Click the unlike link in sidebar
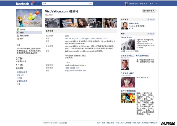Viewport: 177px width, 126px height. [19, 78]
